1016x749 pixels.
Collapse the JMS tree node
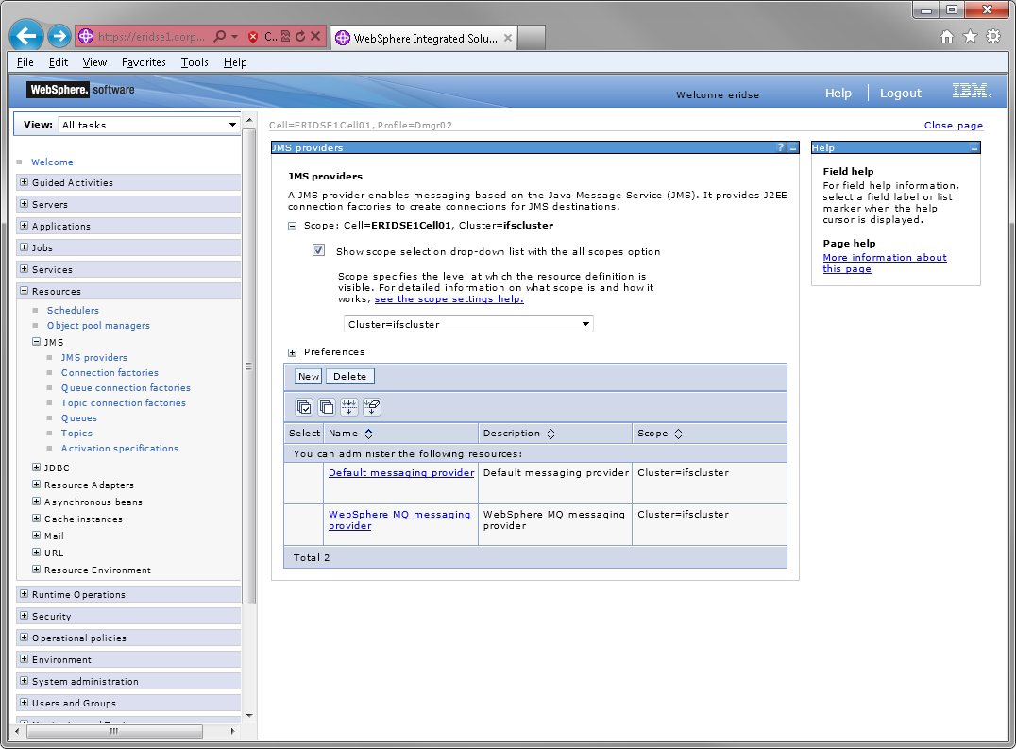pos(36,342)
